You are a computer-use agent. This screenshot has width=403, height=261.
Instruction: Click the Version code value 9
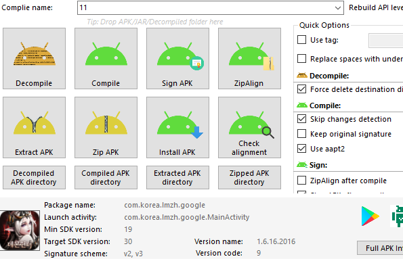click(x=259, y=253)
